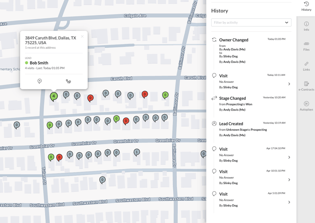Select the green map pin labeled 4

(x=54, y=97)
